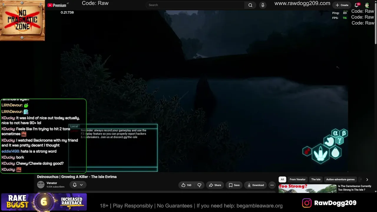Screen dimensions: 377x212
Task: Select the All filter chip
Action: tap(282, 179)
